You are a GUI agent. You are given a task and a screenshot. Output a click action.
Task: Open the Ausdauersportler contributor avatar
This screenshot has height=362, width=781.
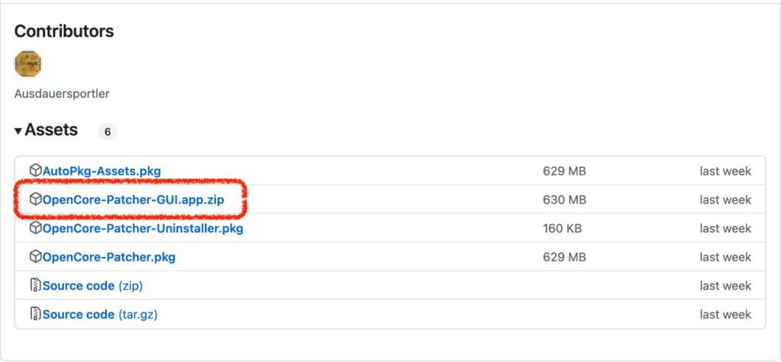click(28, 64)
